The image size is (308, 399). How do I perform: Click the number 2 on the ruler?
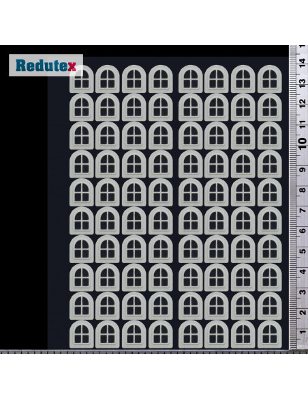coord(303,312)
